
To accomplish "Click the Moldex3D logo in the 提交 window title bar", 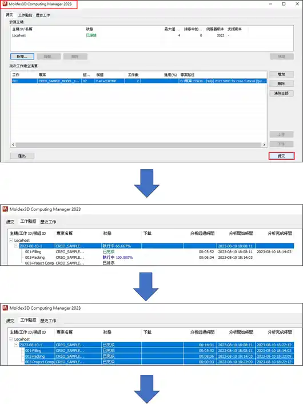I will (x=5, y=4).
